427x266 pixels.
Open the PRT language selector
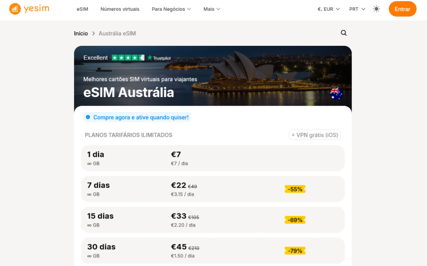click(357, 8)
